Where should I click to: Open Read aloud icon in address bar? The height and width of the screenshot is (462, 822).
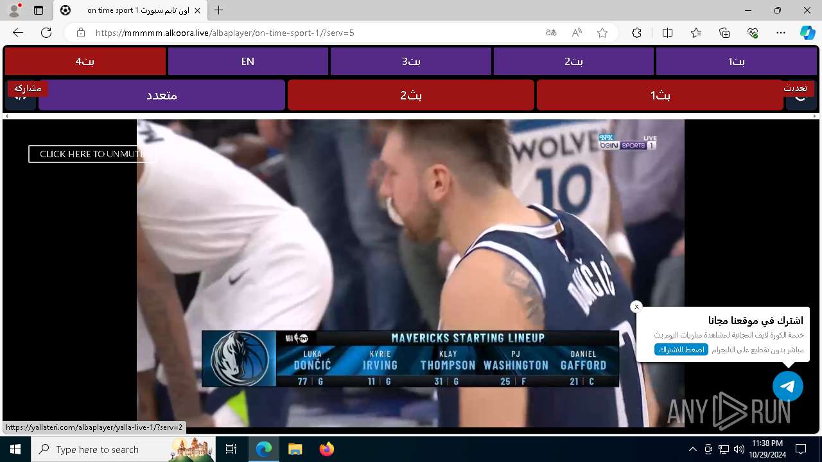click(x=577, y=33)
